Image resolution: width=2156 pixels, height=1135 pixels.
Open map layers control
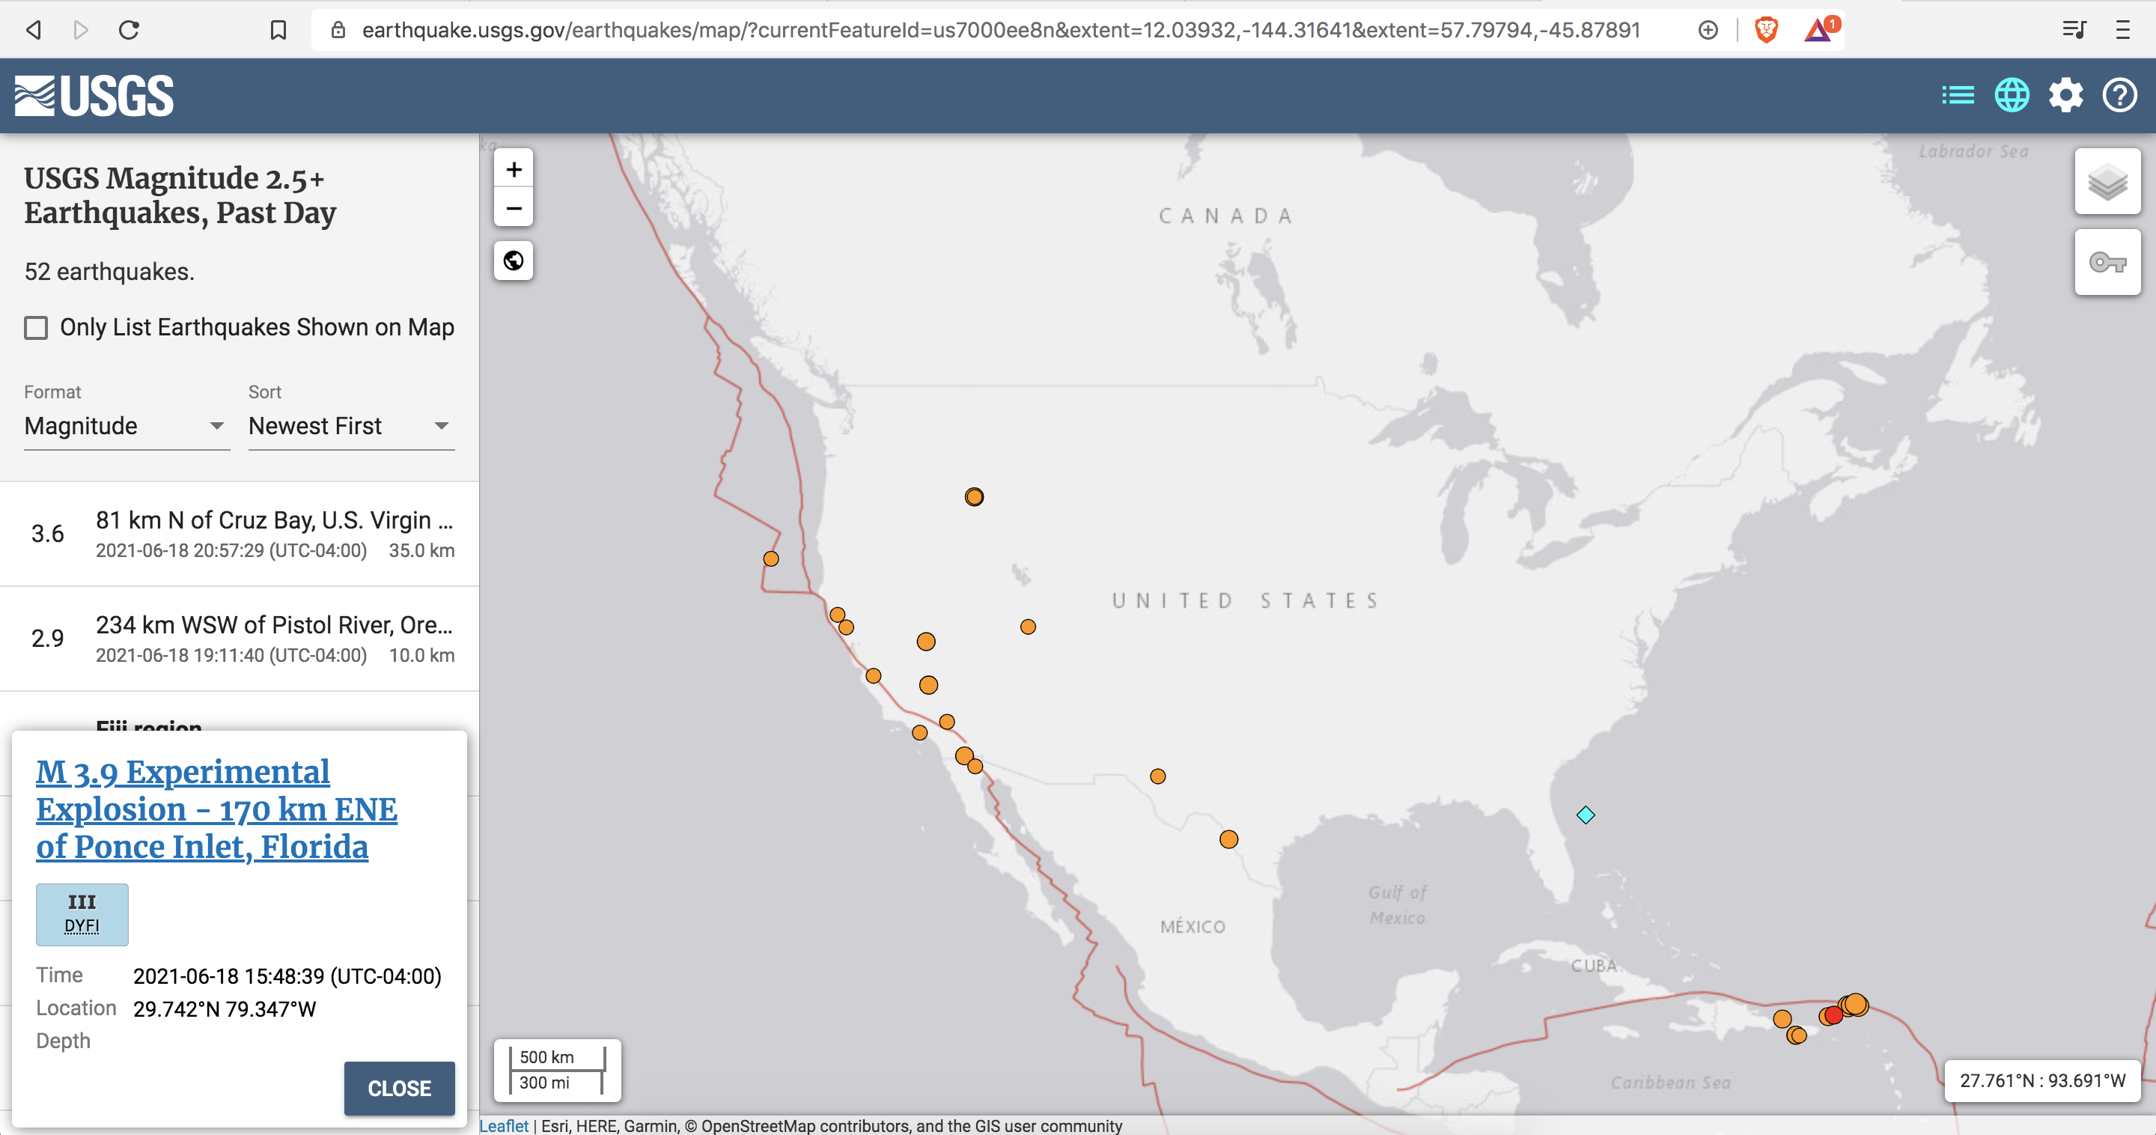click(2107, 182)
